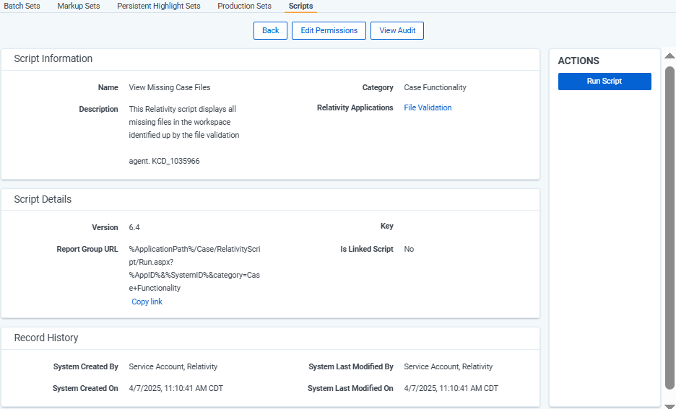Go to the Production Sets tab
Image resolution: width=676 pixels, height=409 pixels.
244,6
